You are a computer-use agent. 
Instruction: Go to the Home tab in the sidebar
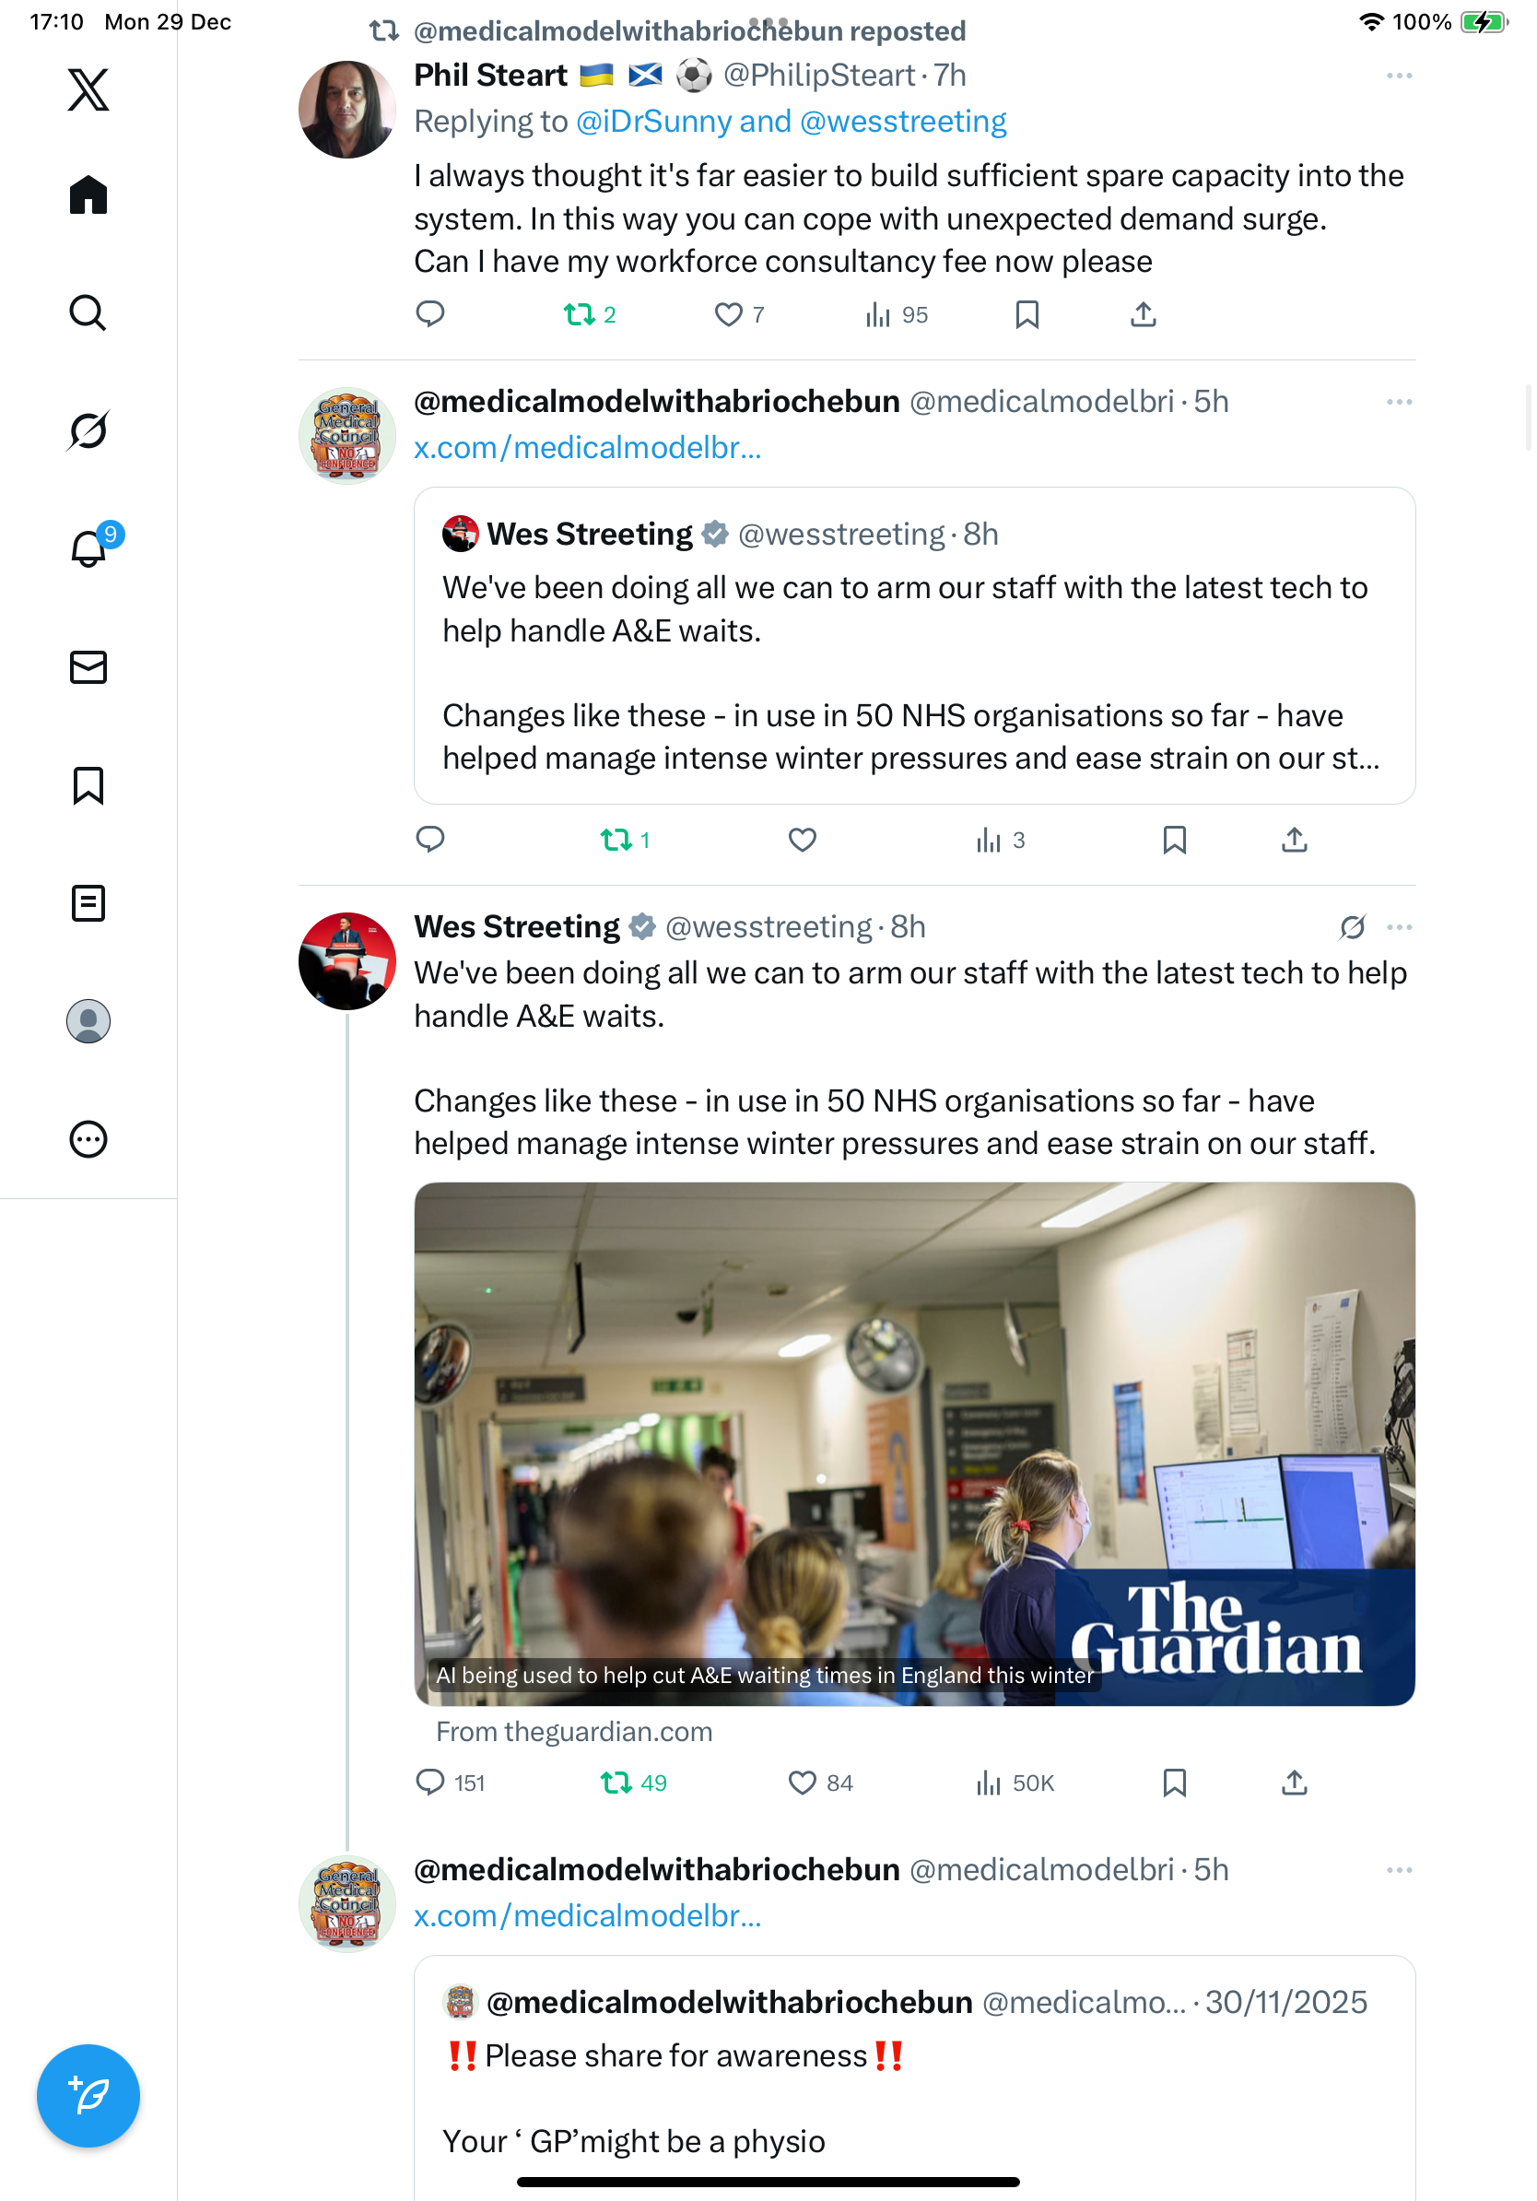(88, 194)
